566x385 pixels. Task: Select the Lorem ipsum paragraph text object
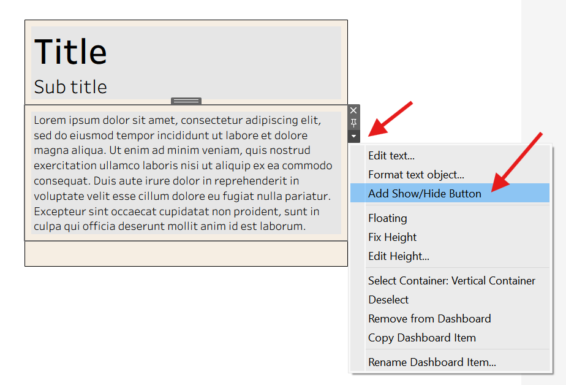[184, 173]
